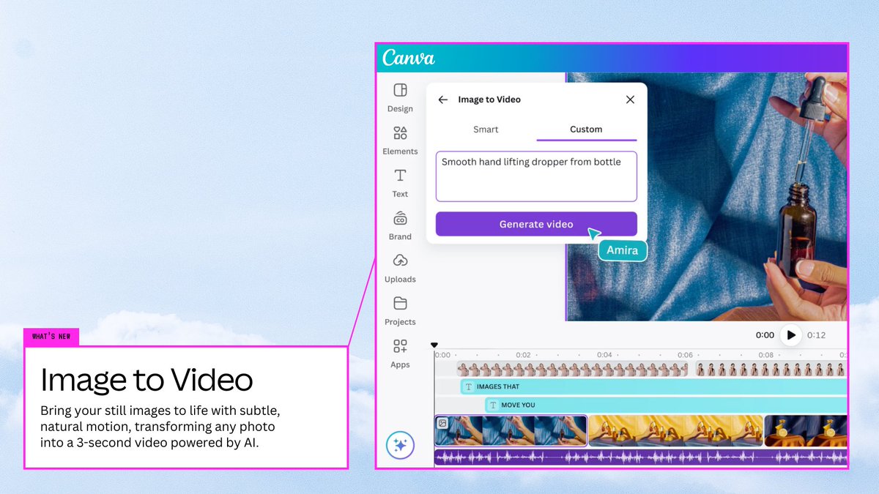Screen dimensions: 879x494
Task: Select the MOVE YOU text track
Action: click(x=666, y=405)
